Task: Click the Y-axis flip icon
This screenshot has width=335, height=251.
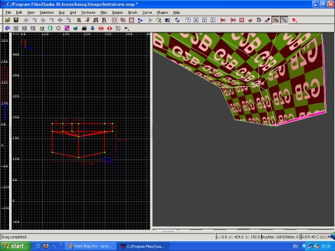Action: coord(43,20)
